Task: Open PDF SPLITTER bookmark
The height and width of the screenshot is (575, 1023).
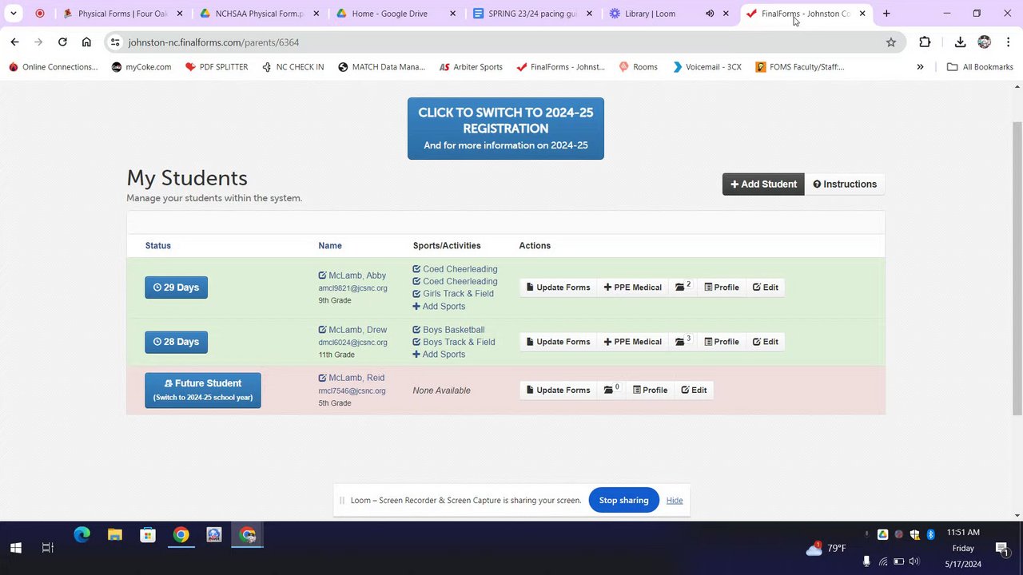Action: 216,67
